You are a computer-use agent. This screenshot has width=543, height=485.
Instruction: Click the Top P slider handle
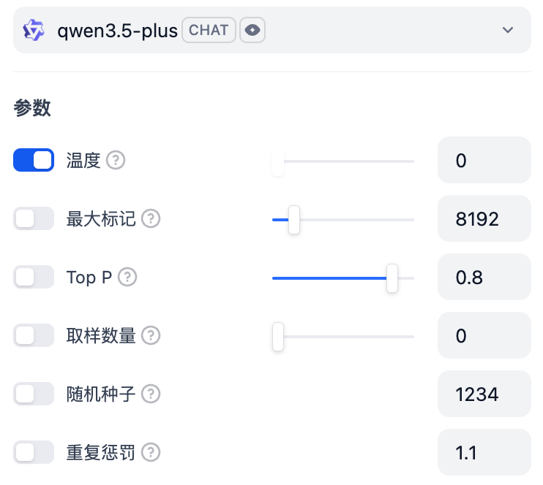click(x=392, y=278)
